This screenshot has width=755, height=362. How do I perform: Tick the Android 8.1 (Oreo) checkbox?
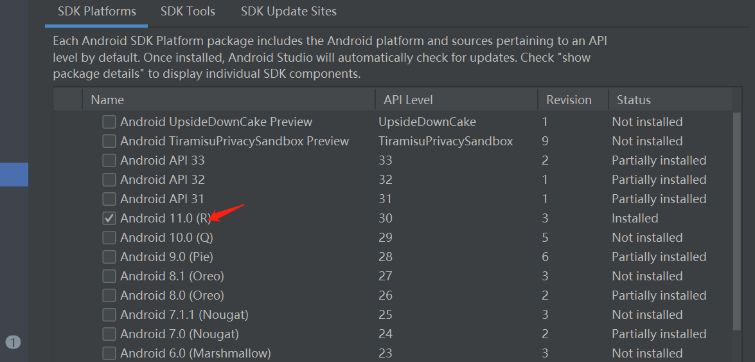click(x=109, y=276)
